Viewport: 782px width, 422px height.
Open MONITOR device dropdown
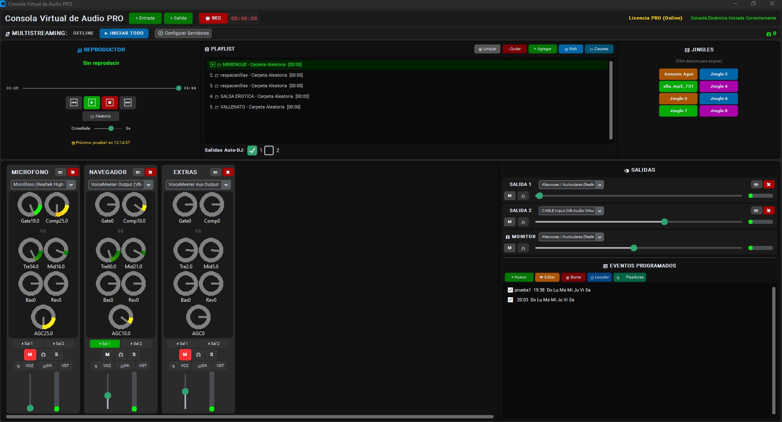(571, 237)
